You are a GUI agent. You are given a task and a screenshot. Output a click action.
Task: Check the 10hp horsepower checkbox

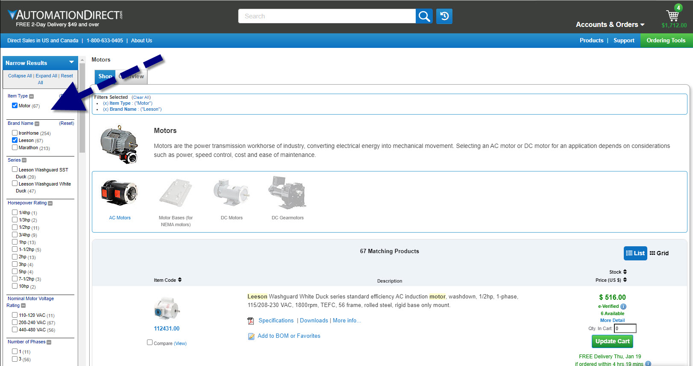15,286
